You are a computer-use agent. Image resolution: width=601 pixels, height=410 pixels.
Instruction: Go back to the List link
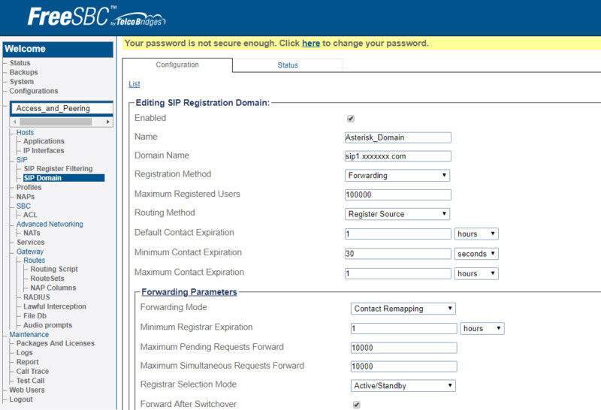134,84
